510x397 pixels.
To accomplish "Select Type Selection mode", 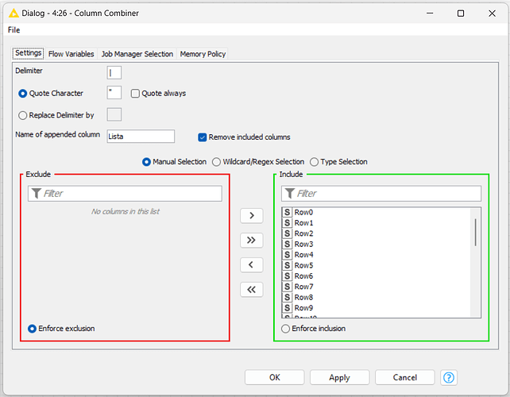I will pos(315,162).
